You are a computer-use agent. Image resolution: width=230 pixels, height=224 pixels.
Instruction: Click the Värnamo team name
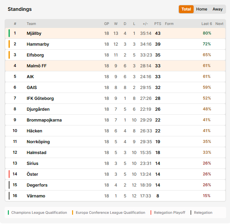pyautogui.click(x=36, y=196)
